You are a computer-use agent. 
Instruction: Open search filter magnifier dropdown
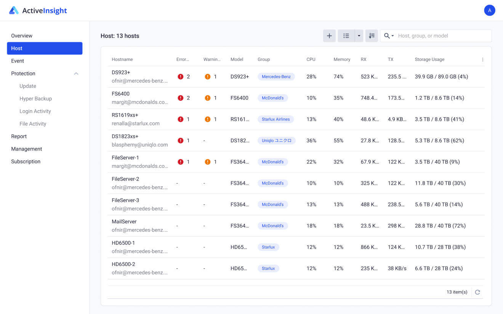tap(389, 36)
